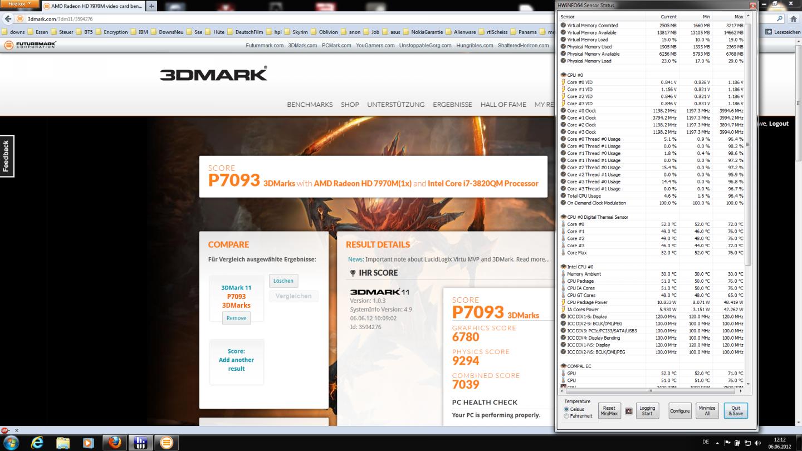Go to the HALL OF FAME page
Screen dimensions: 802x451
pos(503,105)
